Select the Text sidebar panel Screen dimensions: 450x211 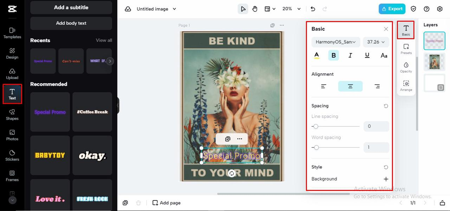[12, 94]
